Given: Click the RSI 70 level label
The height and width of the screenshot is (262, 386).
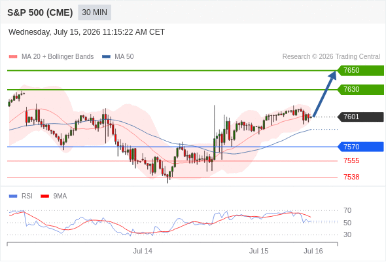Looking at the screenshot, I should [x=347, y=210].
